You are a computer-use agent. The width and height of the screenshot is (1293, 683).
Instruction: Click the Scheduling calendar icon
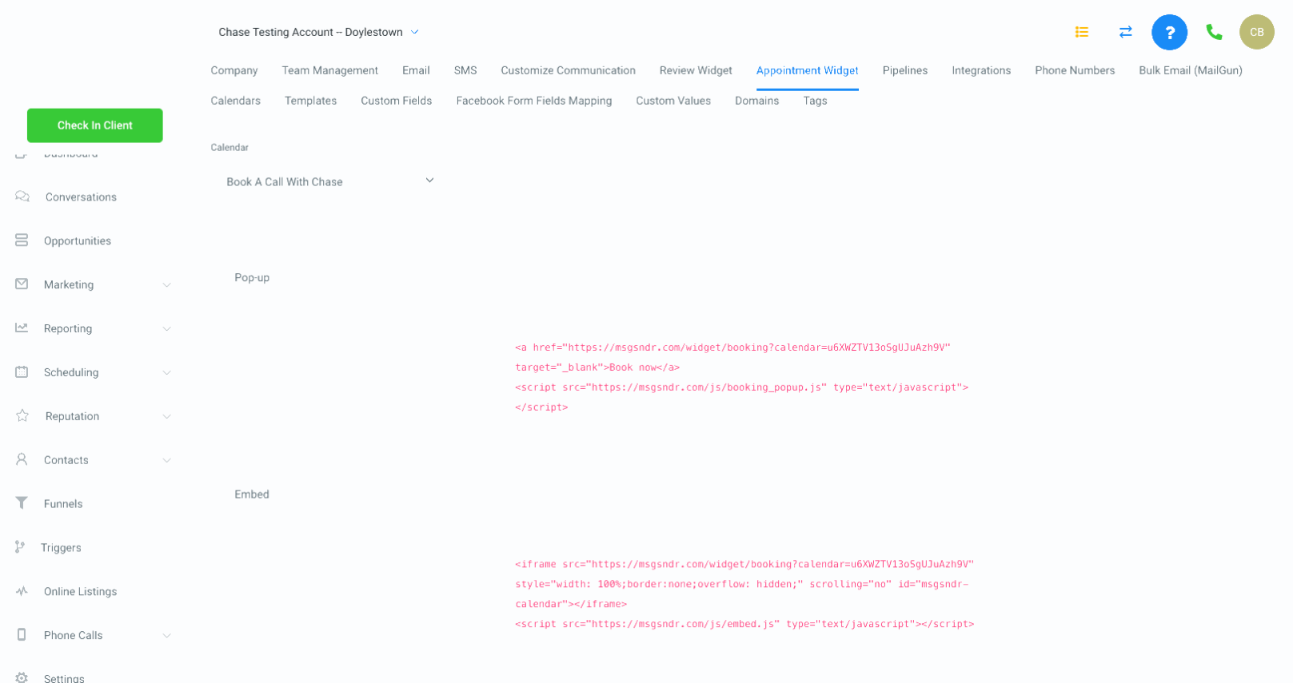pyautogui.click(x=22, y=371)
